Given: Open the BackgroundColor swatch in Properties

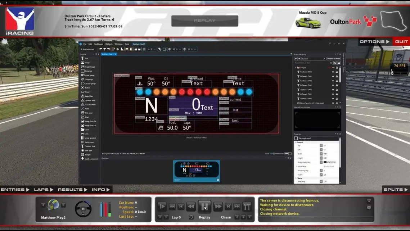Looking at the screenshot, I should pos(325,162).
